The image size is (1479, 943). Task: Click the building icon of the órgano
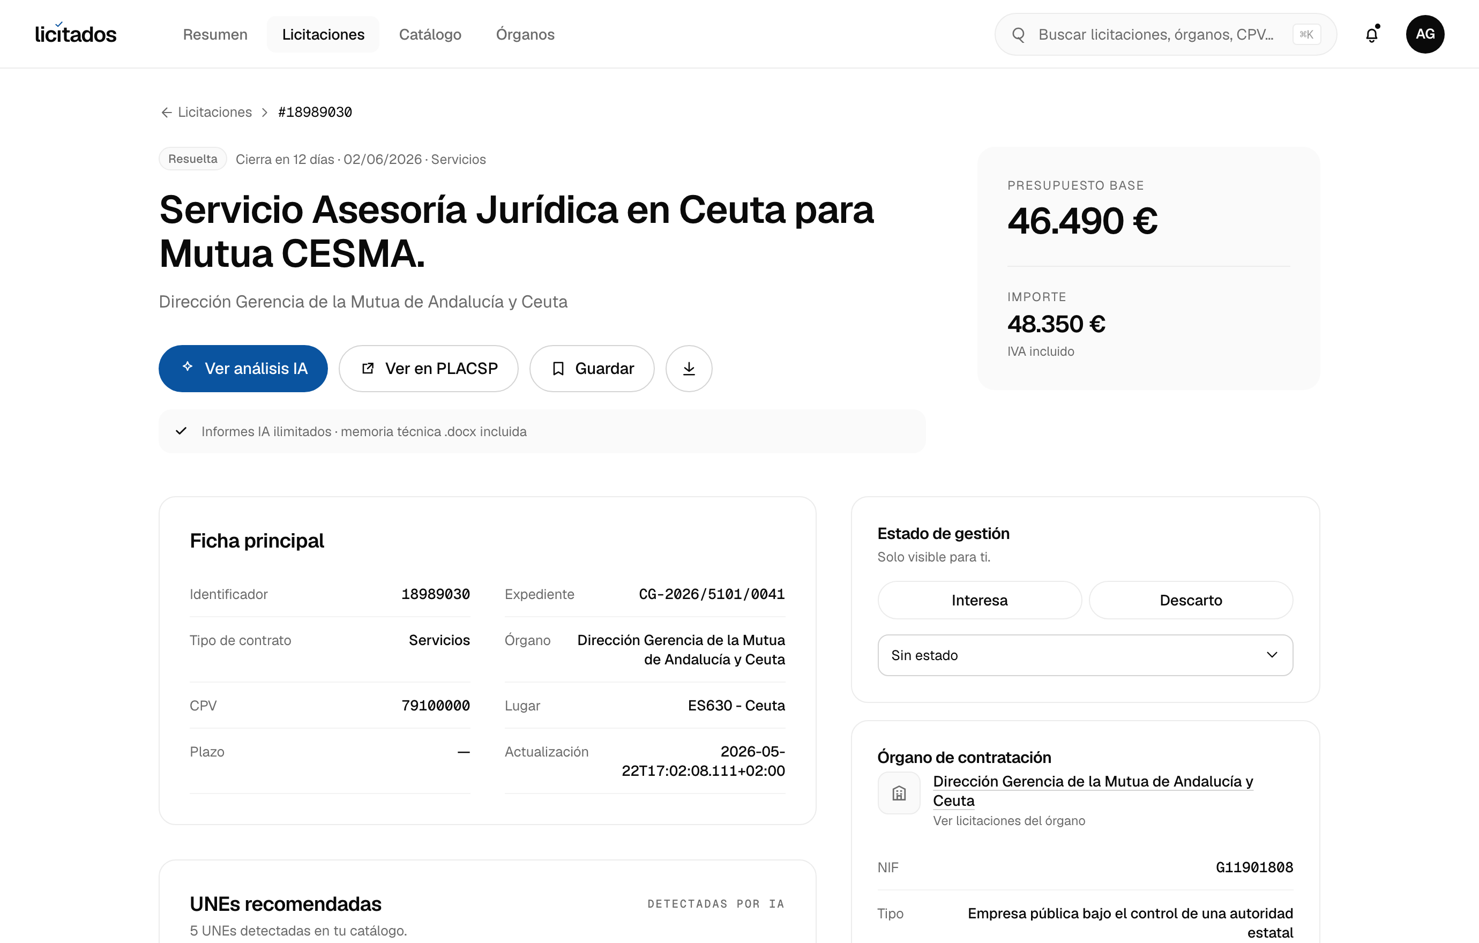899,792
